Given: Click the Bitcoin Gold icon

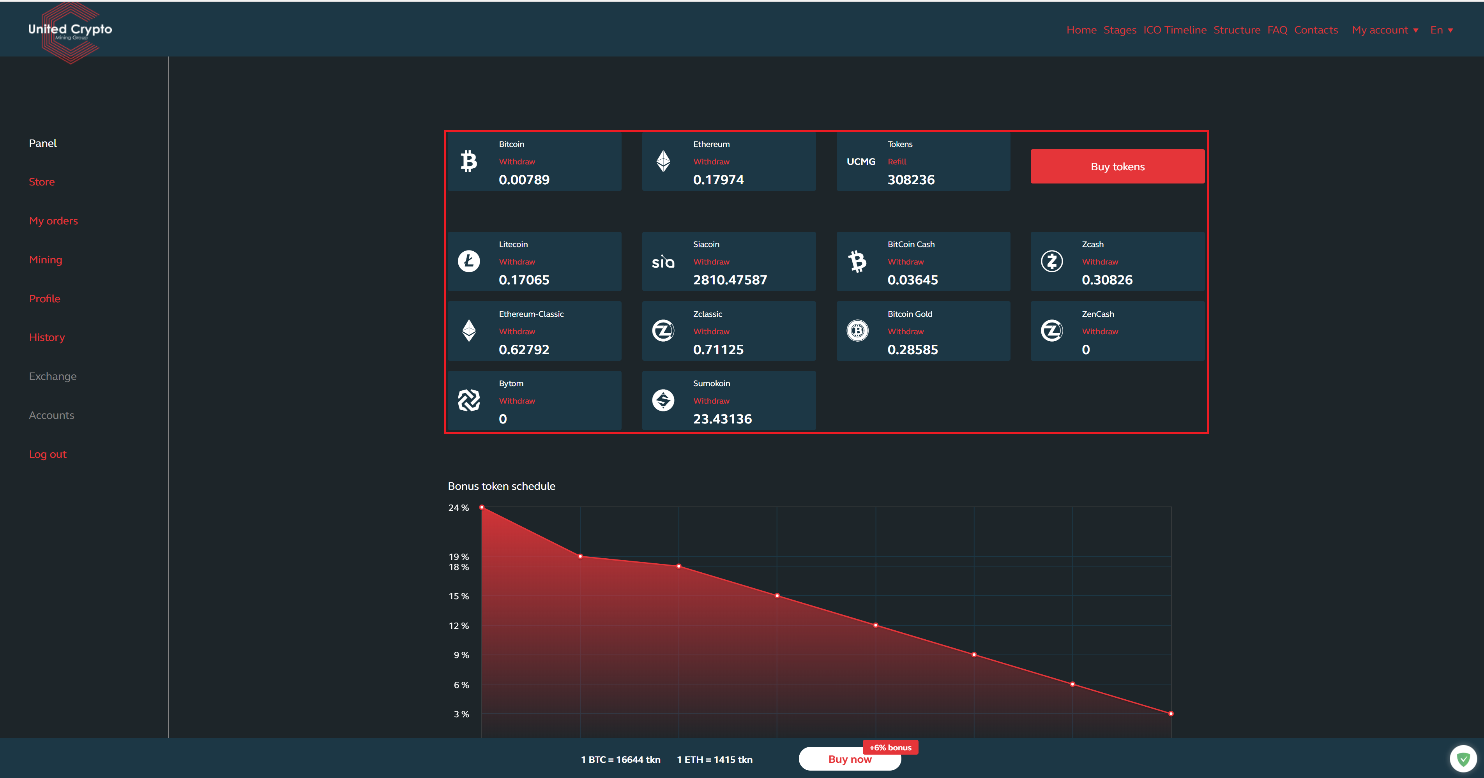Looking at the screenshot, I should tap(857, 330).
